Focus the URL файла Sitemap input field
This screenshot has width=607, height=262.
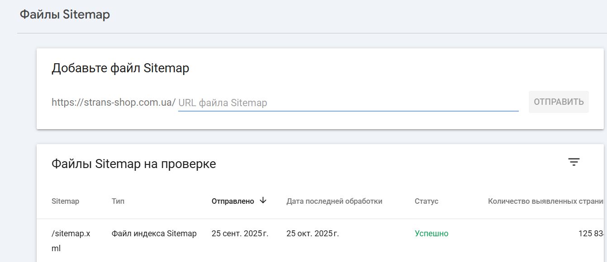pos(348,103)
